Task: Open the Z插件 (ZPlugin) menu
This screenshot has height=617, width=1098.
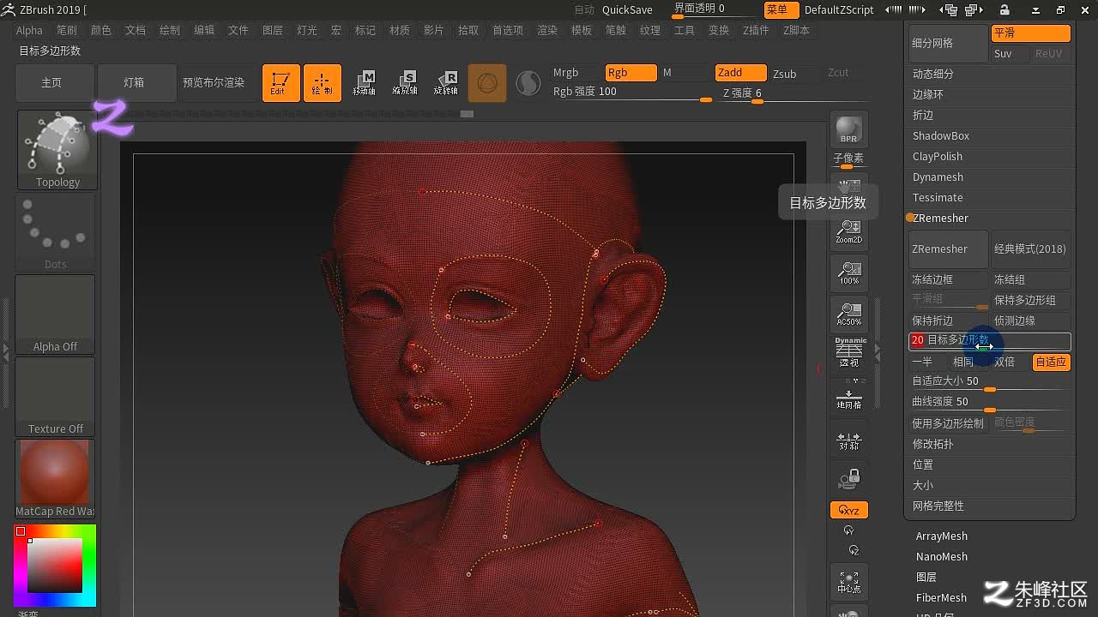Action: click(x=755, y=30)
